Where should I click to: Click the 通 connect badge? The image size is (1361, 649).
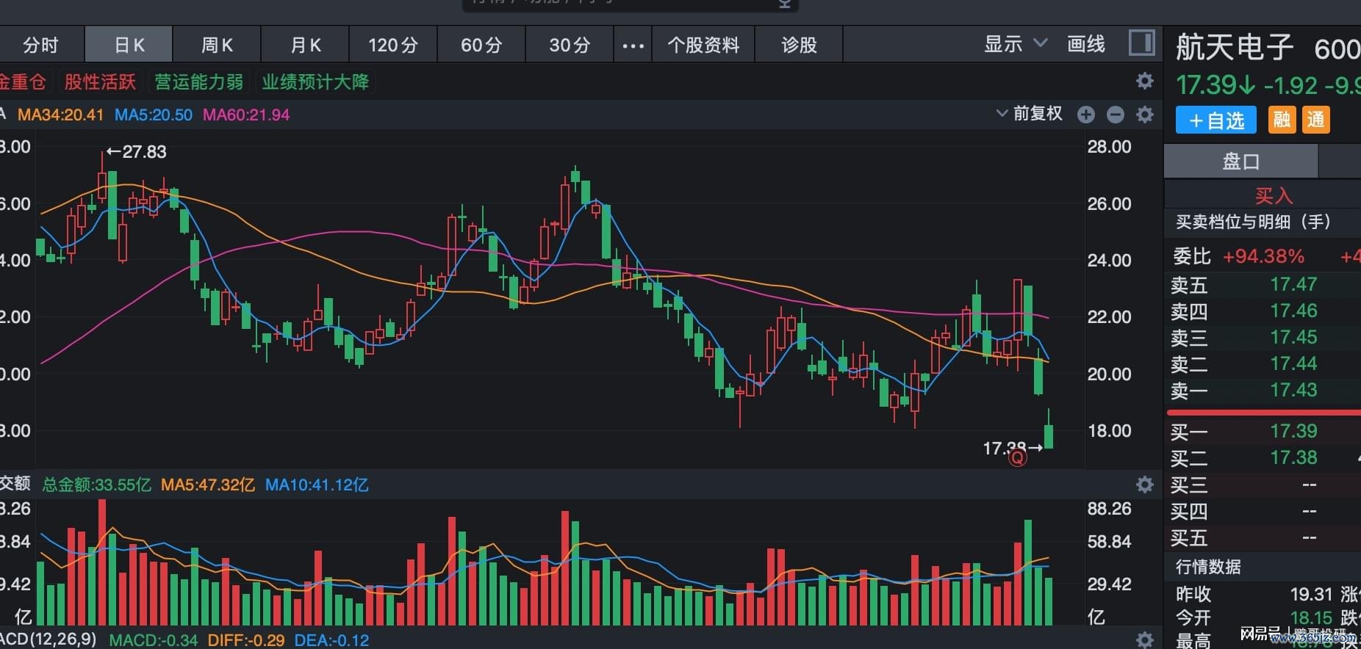point(1316,120)
